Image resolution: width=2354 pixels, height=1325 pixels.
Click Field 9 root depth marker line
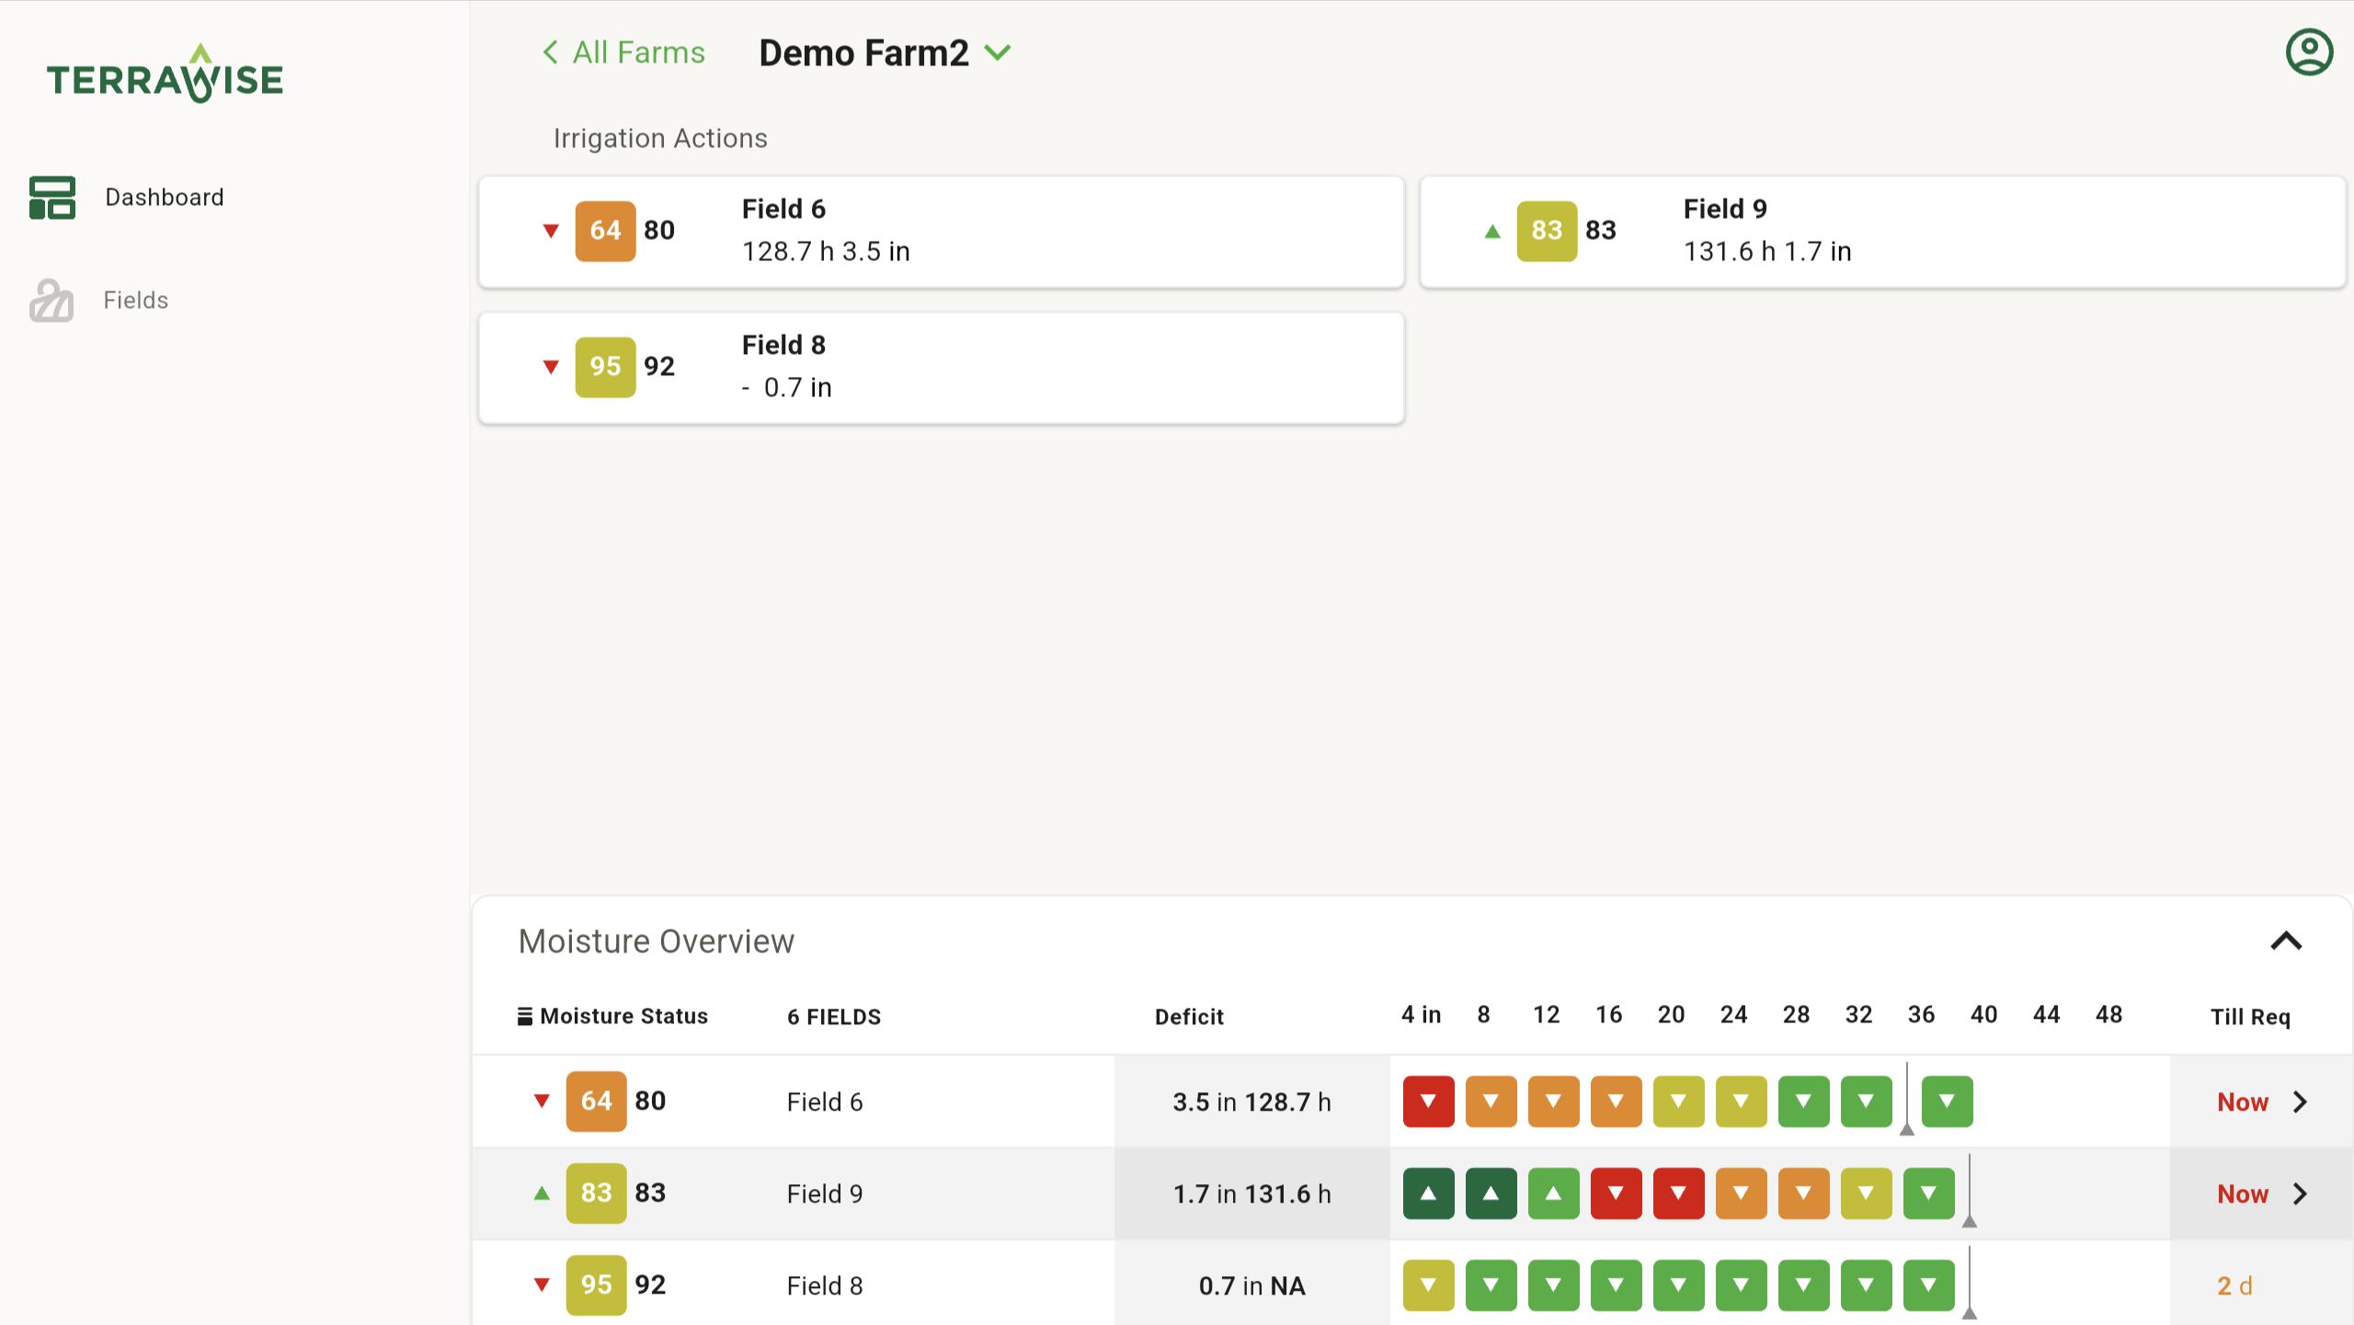1970,1191
